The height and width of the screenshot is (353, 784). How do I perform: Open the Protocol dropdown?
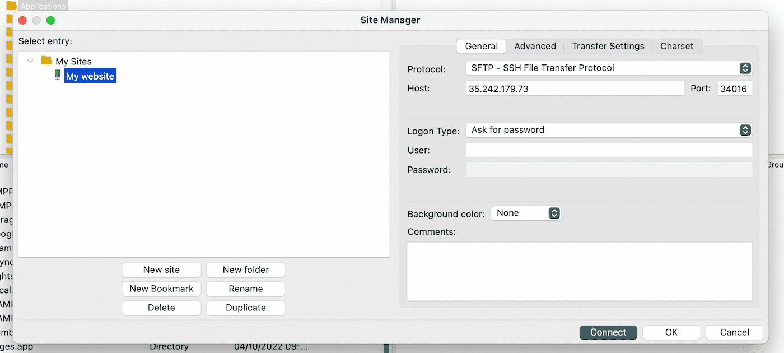tap(608, 68)
